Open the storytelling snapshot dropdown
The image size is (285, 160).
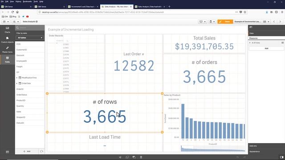tap(202, 22)
